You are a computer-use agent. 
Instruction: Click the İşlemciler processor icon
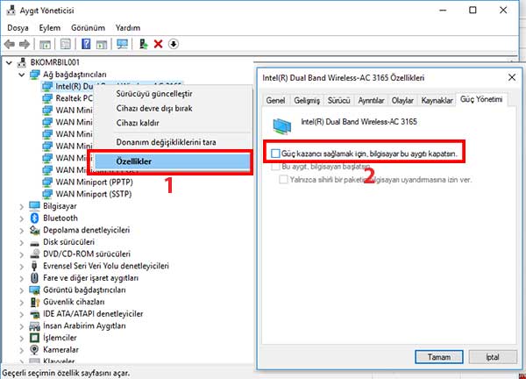click(34, 338)
